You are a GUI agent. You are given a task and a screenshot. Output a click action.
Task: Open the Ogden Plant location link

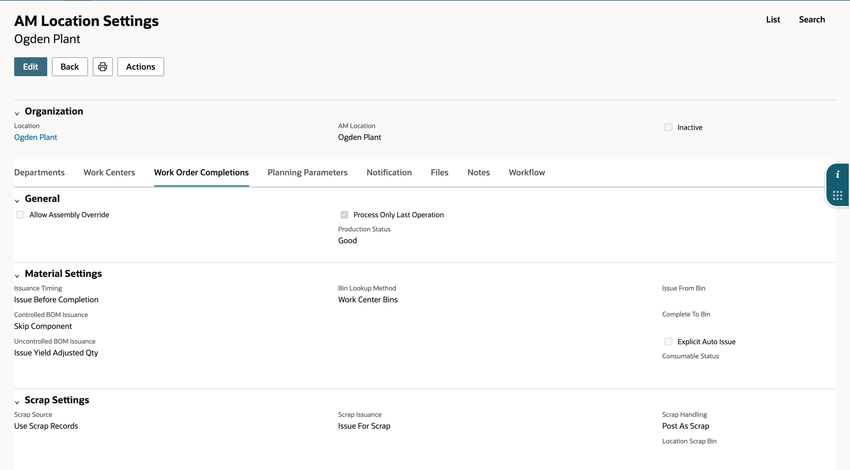click(x=36, y=137)
